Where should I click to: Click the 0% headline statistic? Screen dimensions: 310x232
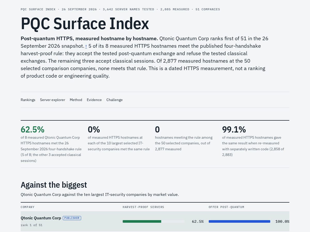[94, 129]
